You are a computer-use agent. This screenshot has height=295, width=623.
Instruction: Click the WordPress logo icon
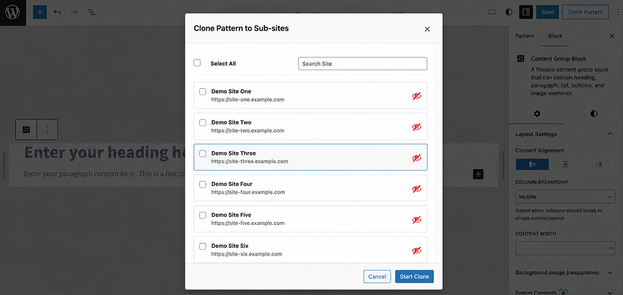coord(12,12)
